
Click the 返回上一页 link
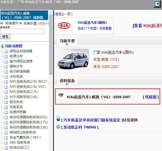click(63, 14)
